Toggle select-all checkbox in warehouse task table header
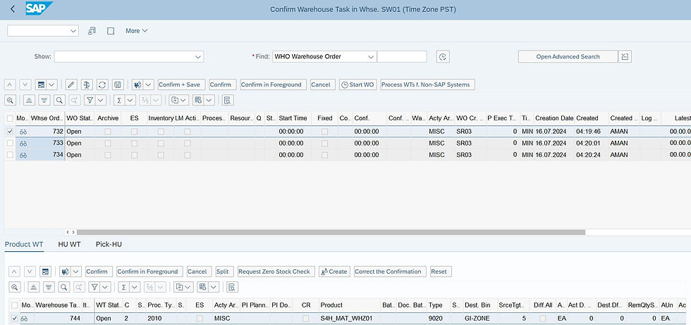The image size is (691, 325). click(x=15, y=305)
